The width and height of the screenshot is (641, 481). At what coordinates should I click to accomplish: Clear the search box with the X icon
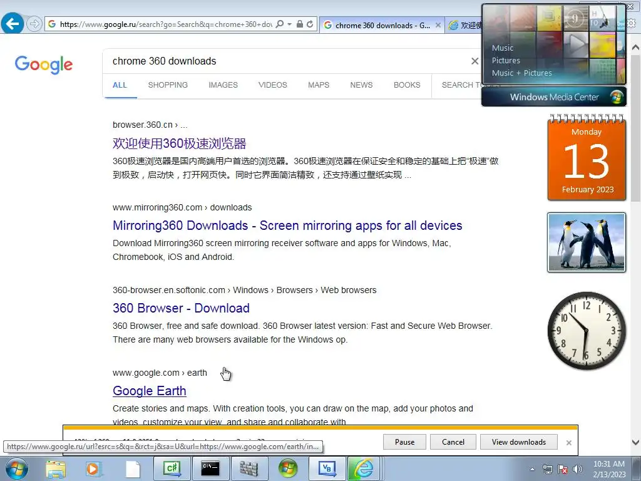coord(474,61)
